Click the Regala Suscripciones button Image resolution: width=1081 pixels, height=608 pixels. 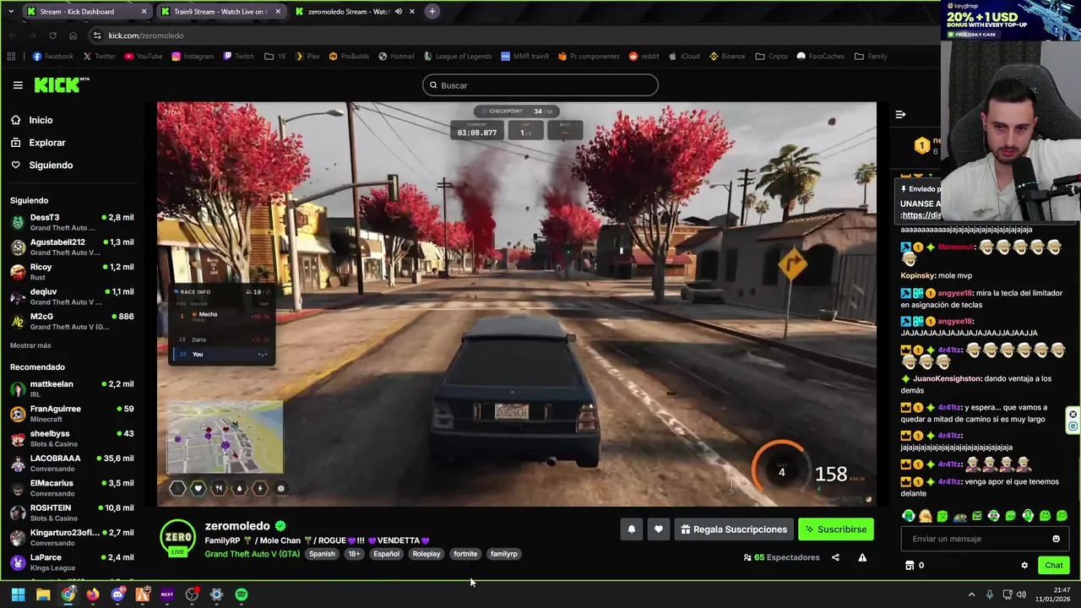(734, 529)
